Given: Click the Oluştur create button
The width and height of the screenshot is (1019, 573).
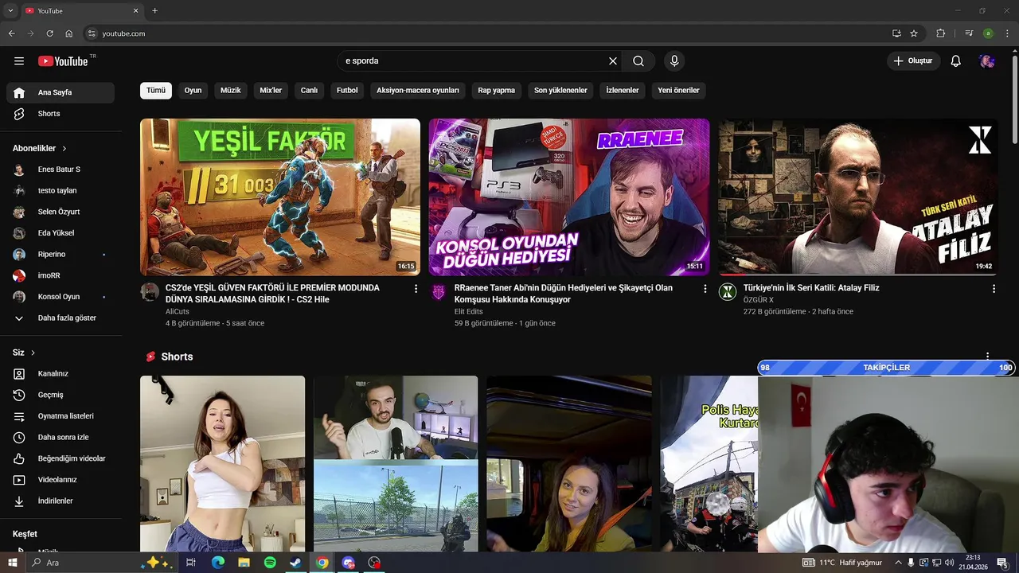Looking at the screenshot, I should 913,61.
